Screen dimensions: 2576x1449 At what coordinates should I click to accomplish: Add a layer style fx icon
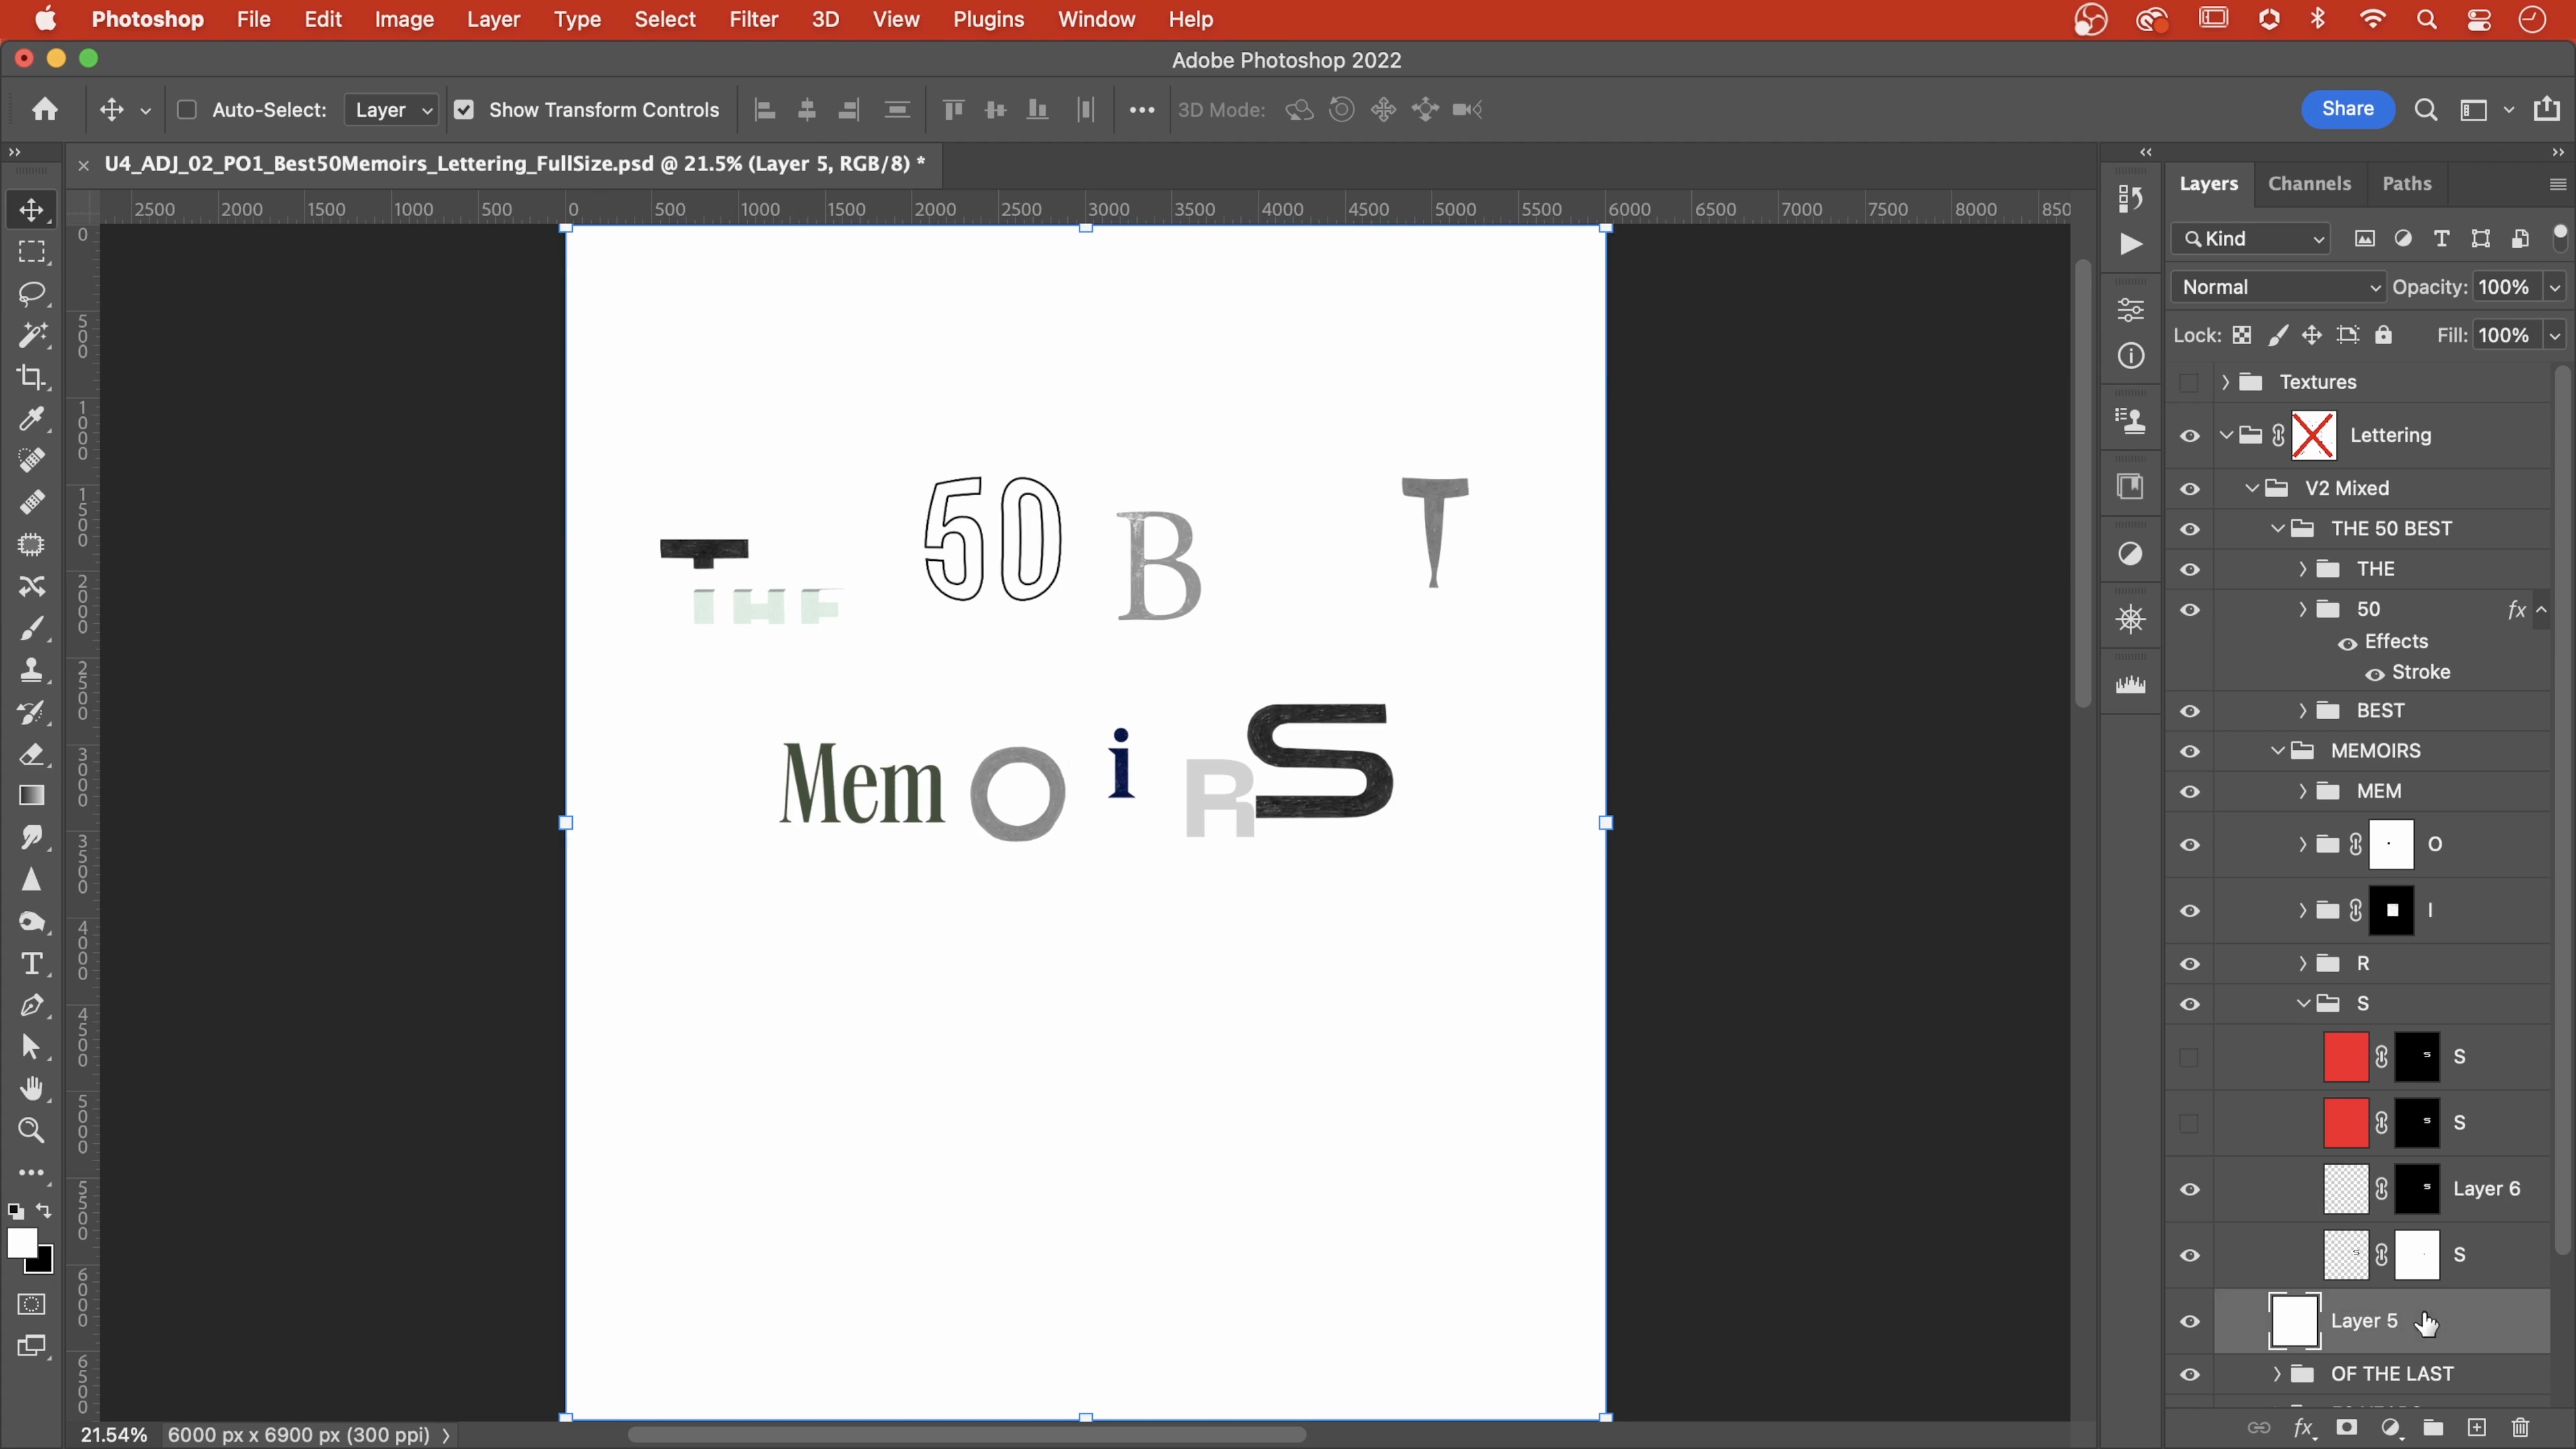pos(2304,1428)
